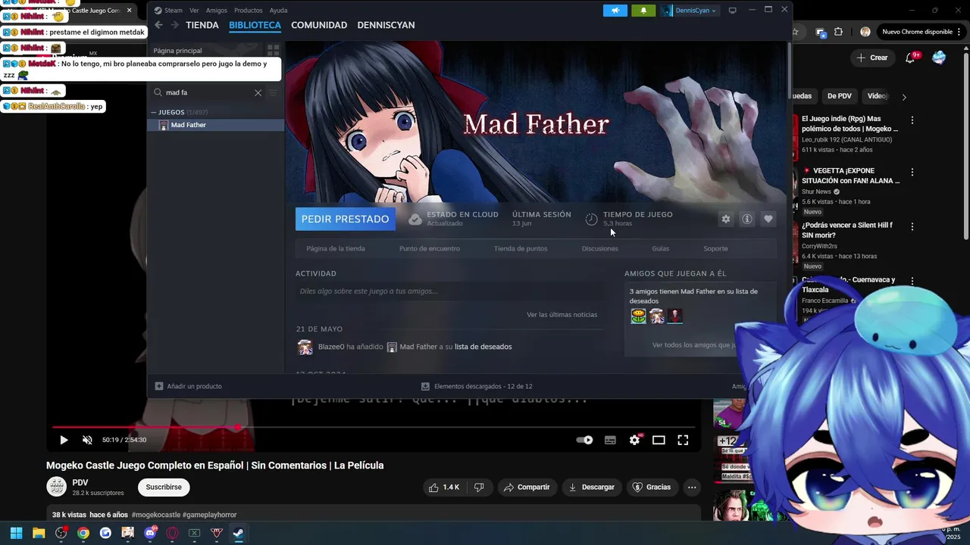970x545 pixels.
Task: Click the PEDIR PRESTADO button
Action: 346,219
